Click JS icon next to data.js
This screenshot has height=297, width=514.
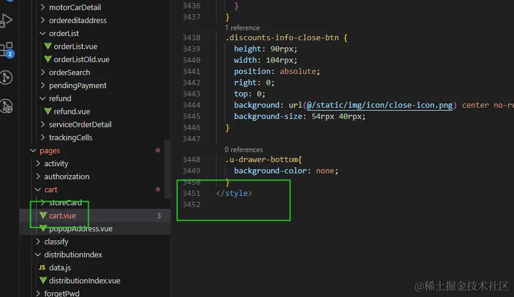(42, 267)
